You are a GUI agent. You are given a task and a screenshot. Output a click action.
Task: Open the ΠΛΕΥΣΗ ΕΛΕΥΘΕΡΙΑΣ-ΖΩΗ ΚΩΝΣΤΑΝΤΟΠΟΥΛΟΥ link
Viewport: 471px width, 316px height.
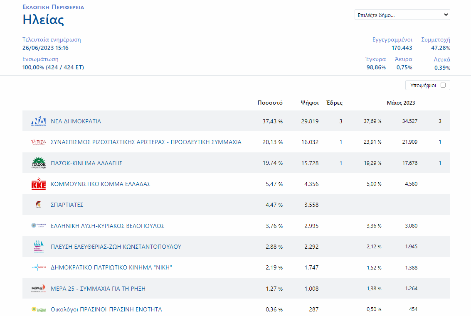coord(116,247)
